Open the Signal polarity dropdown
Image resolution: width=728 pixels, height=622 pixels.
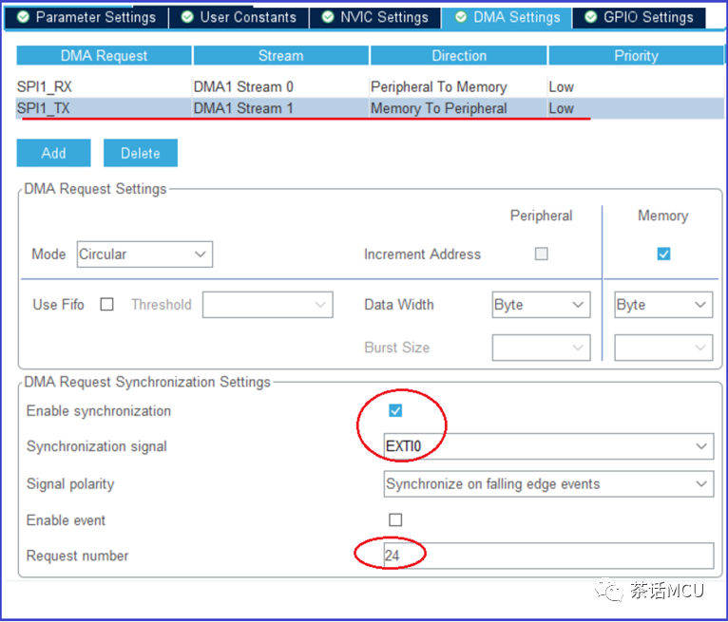[548, 483]
